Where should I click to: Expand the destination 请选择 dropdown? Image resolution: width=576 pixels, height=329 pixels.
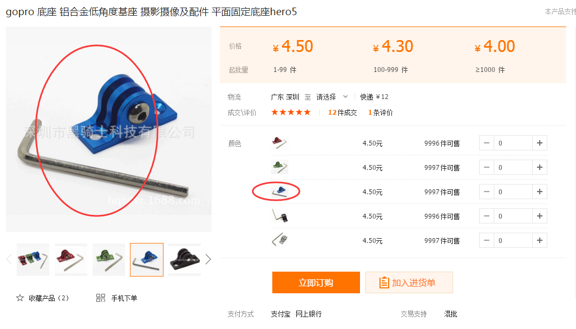click(x=332, y=97)
